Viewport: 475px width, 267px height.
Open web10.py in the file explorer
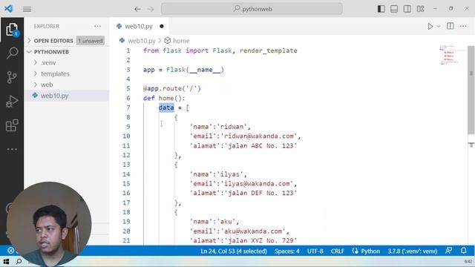[x=67, y=96]
